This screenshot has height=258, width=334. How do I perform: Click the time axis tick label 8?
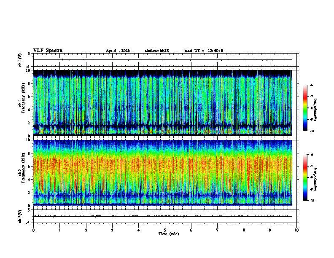(244, 230)
